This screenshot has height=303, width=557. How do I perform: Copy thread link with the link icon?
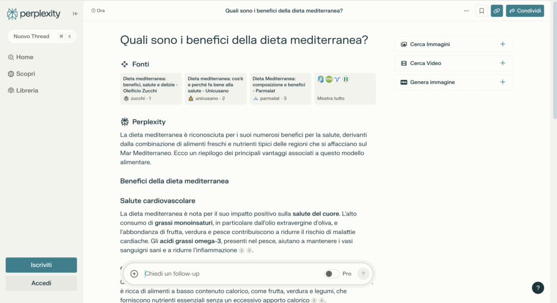pyautogui.click(x=497, y=11)
